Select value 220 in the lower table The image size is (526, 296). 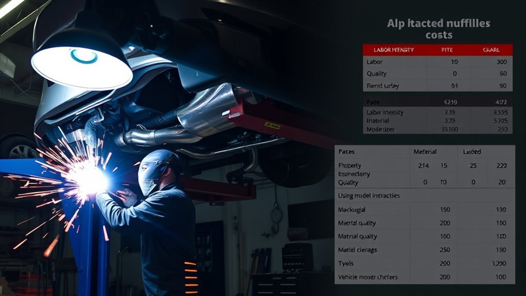coord(501,166)
